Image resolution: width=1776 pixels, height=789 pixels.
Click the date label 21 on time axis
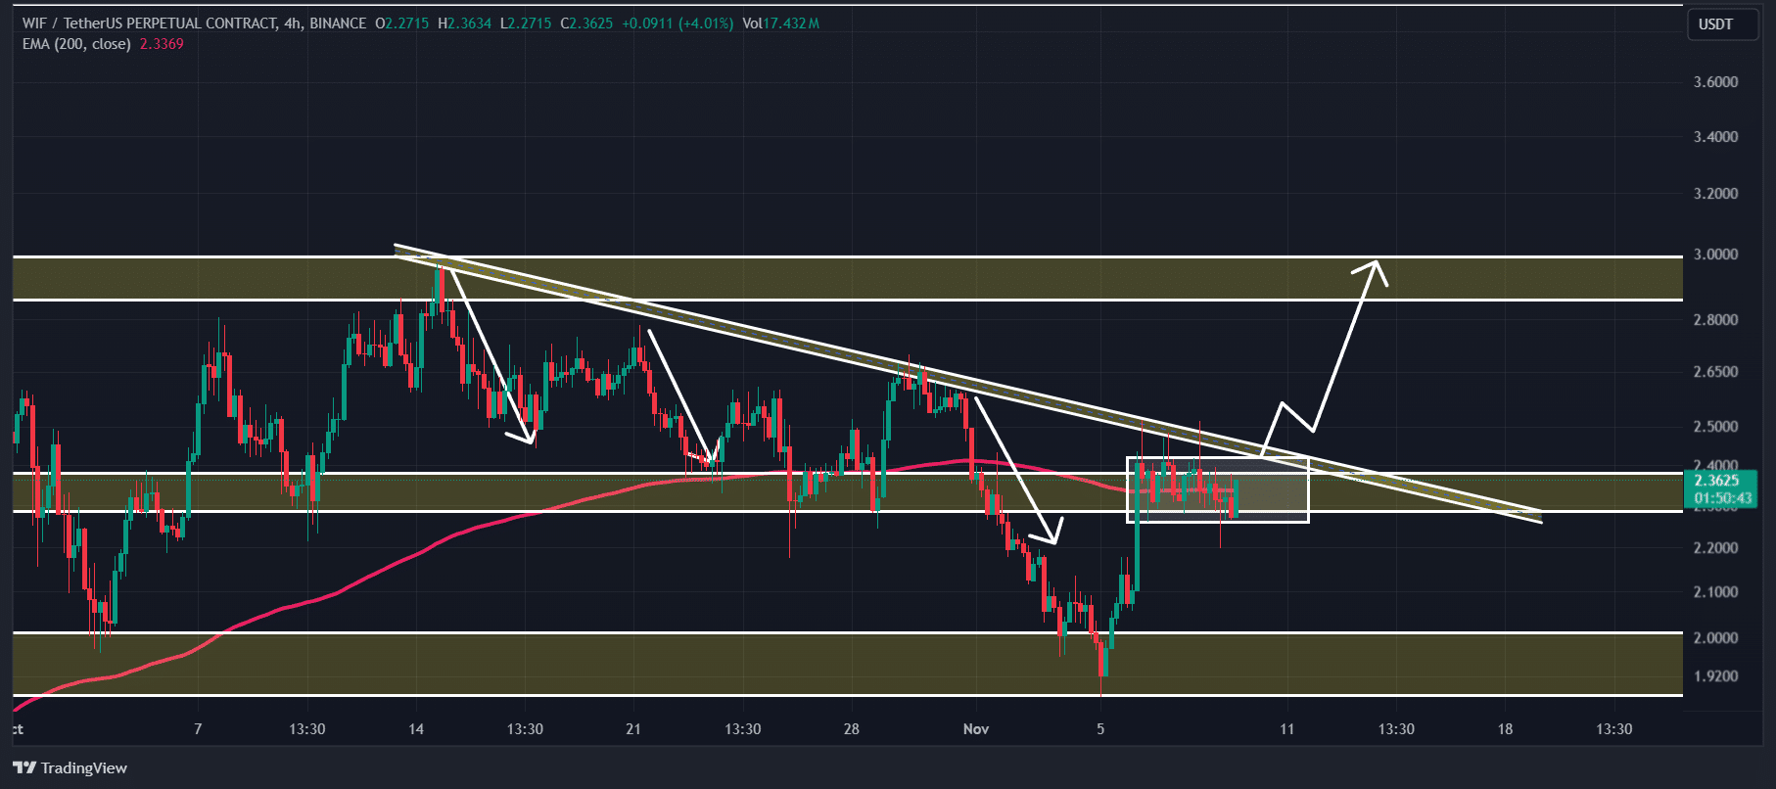click(x=633, y=729)
